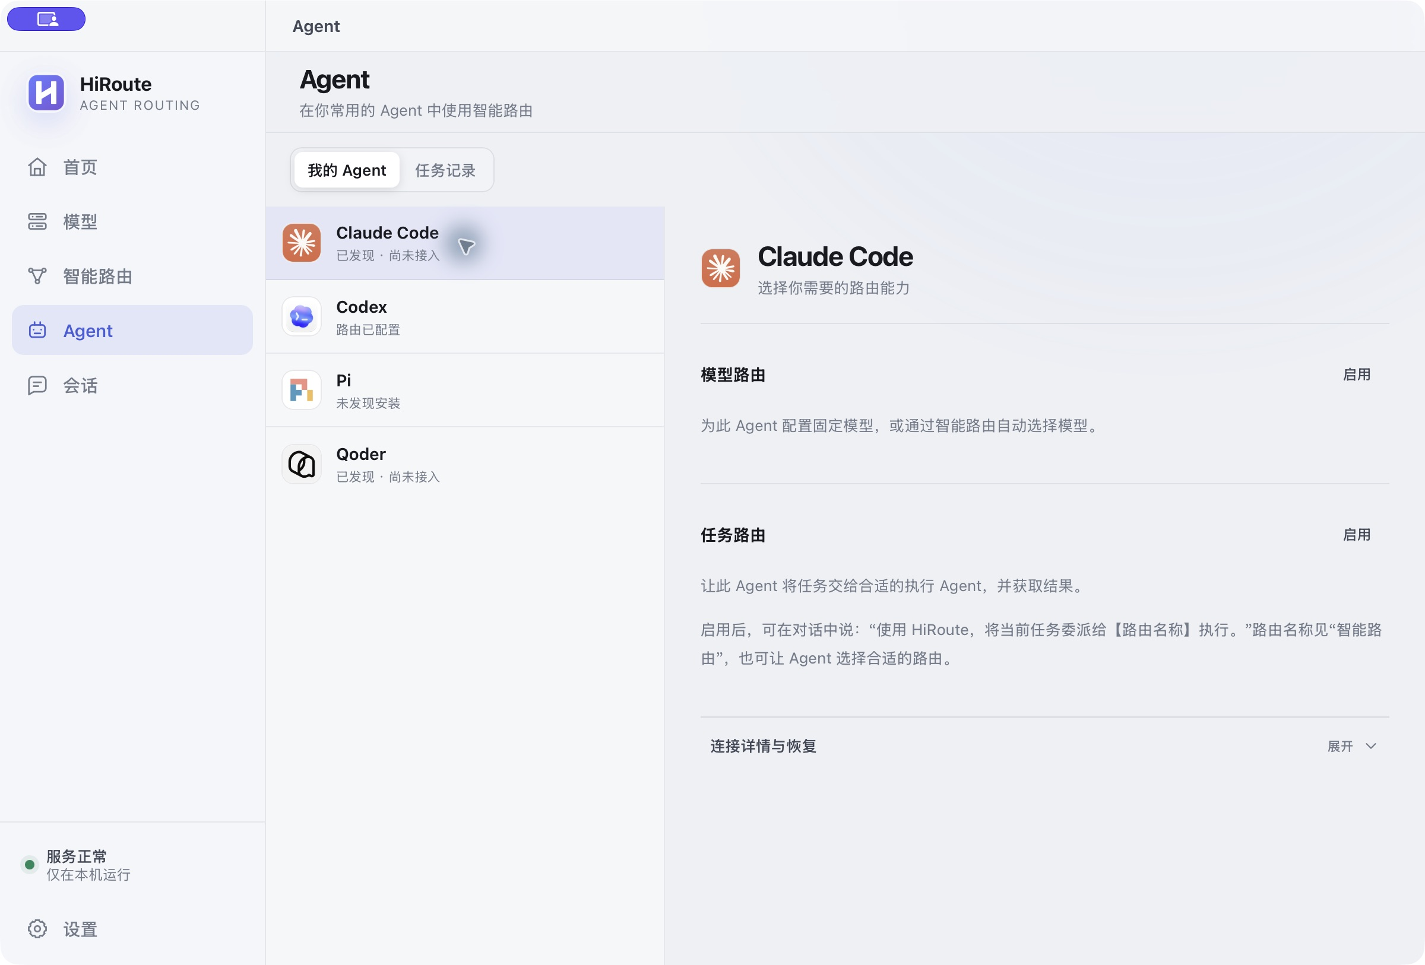The width and height of the screenshot is (1425, 965).
Task: Select the Pi row labeled 未发现安装
Action: (x=465, y=390)
